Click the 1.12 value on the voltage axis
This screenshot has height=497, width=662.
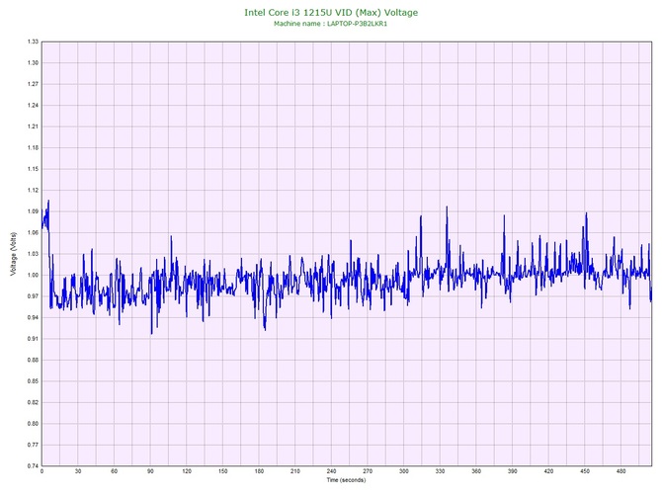[33, 190]
